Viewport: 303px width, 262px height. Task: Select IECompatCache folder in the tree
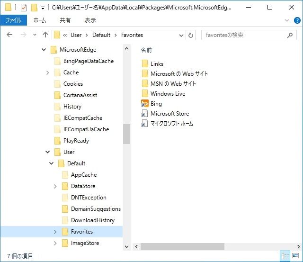coord(83,118)
